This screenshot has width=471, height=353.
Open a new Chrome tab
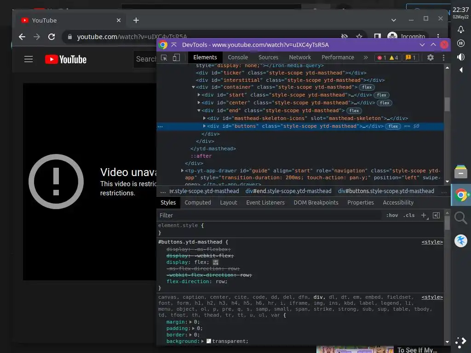[x=136, y=20]
